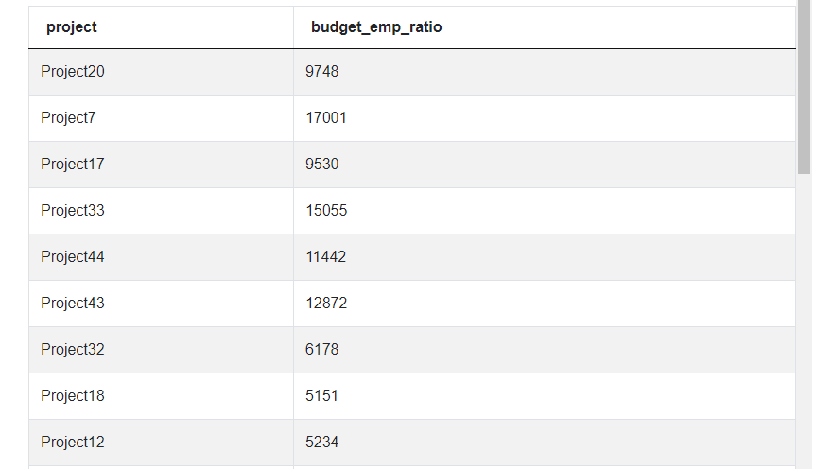833x469 pixels.
Task: Select the Project33 cell
Action: [161, 210]
